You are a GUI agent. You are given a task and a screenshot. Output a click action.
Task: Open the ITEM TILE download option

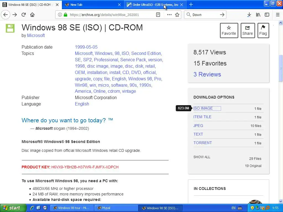[202, 117]
